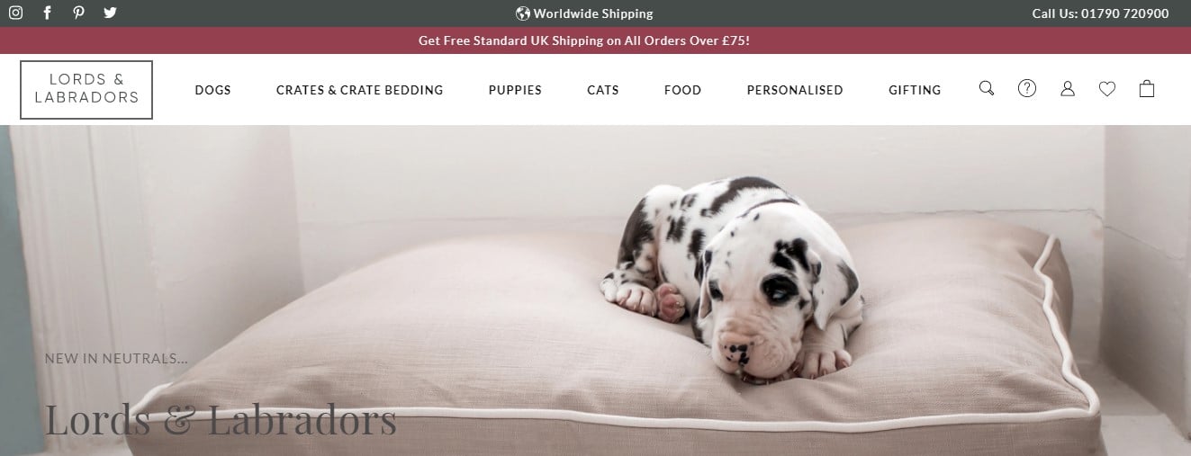Select the Puppies menu item

click(515, 90)
